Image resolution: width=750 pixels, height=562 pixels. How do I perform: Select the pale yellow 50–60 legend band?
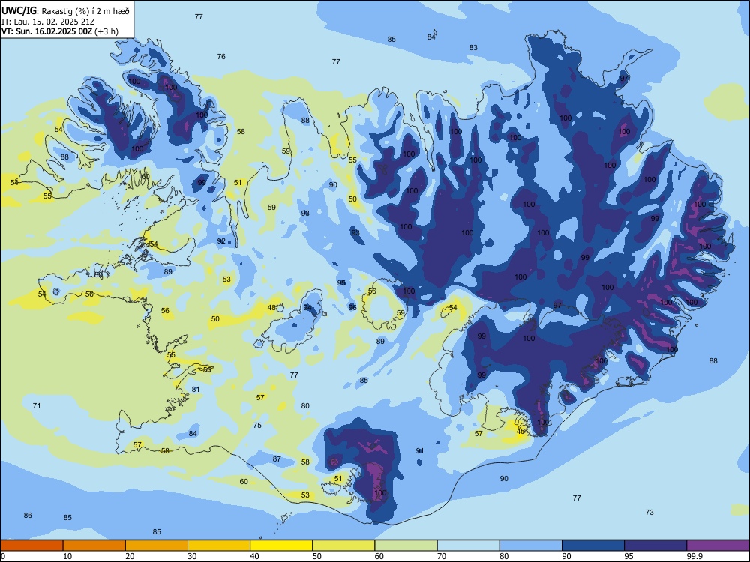343,546
